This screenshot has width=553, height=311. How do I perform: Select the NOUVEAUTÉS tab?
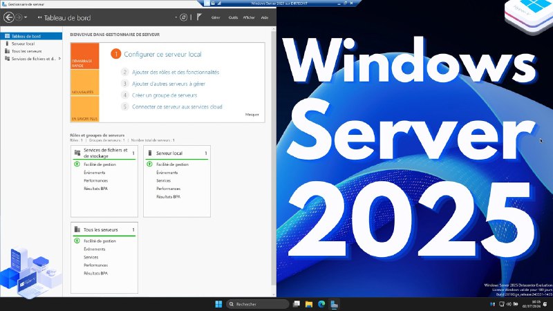84,82
